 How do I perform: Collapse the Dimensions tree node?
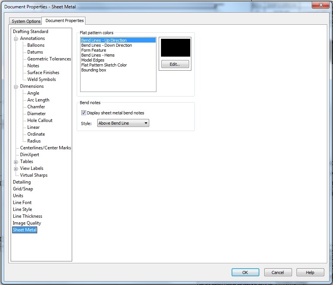pos(16,87)
